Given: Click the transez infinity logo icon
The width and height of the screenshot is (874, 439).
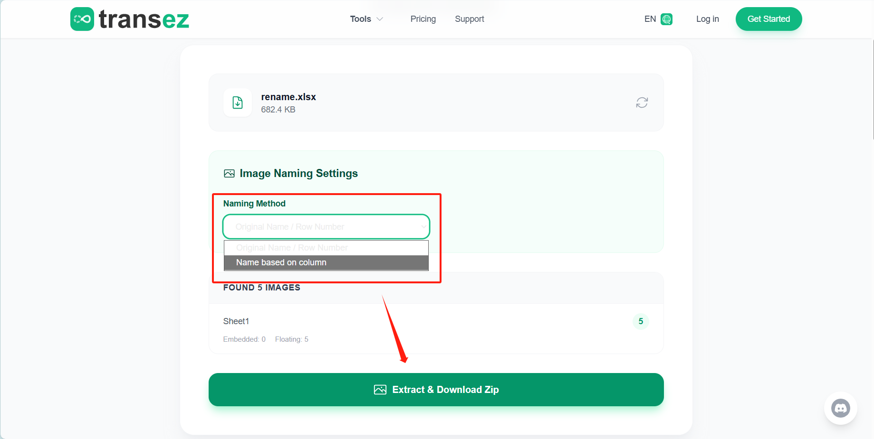Looking at the screenshot, I should click(x=82, y=19).
